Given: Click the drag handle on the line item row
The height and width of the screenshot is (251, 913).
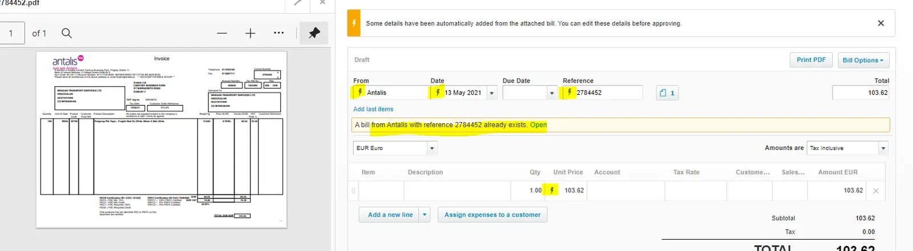Looking at the screenshot, I should pos(353,191).
